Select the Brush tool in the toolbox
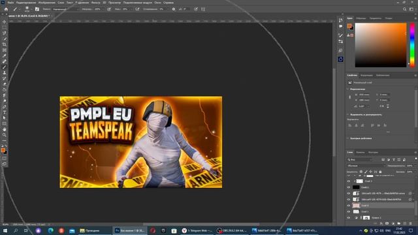418x235 pixels. (5, 67)
